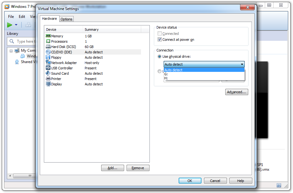Select the Network Adapter icon
Image resolution: width=293 pixels, height=193 pixels.
(x=48, y=63)
